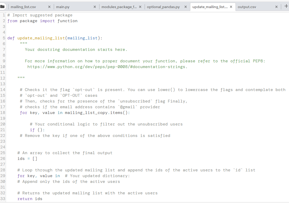This screenshot has height=204, width=289.
Task: Click the '# Your updated dictionary:' for-loop line
Action: coord(74,176)
